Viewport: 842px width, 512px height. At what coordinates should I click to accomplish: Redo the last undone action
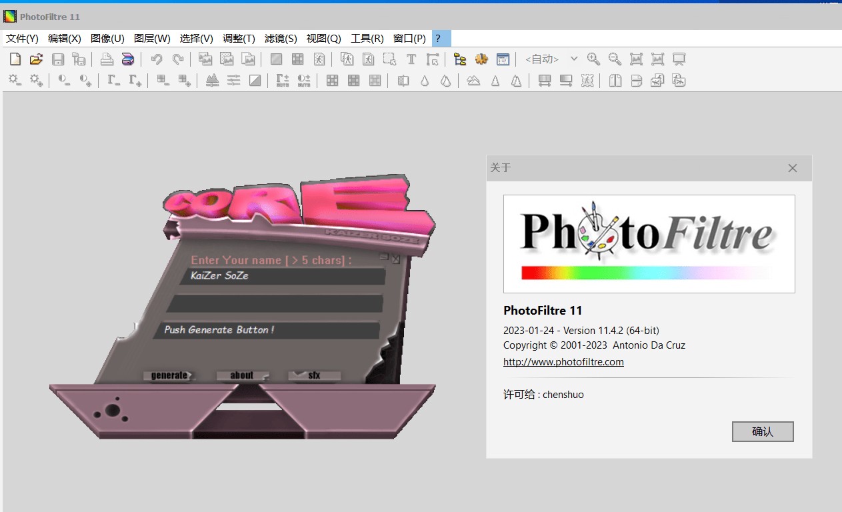[178, 59]
